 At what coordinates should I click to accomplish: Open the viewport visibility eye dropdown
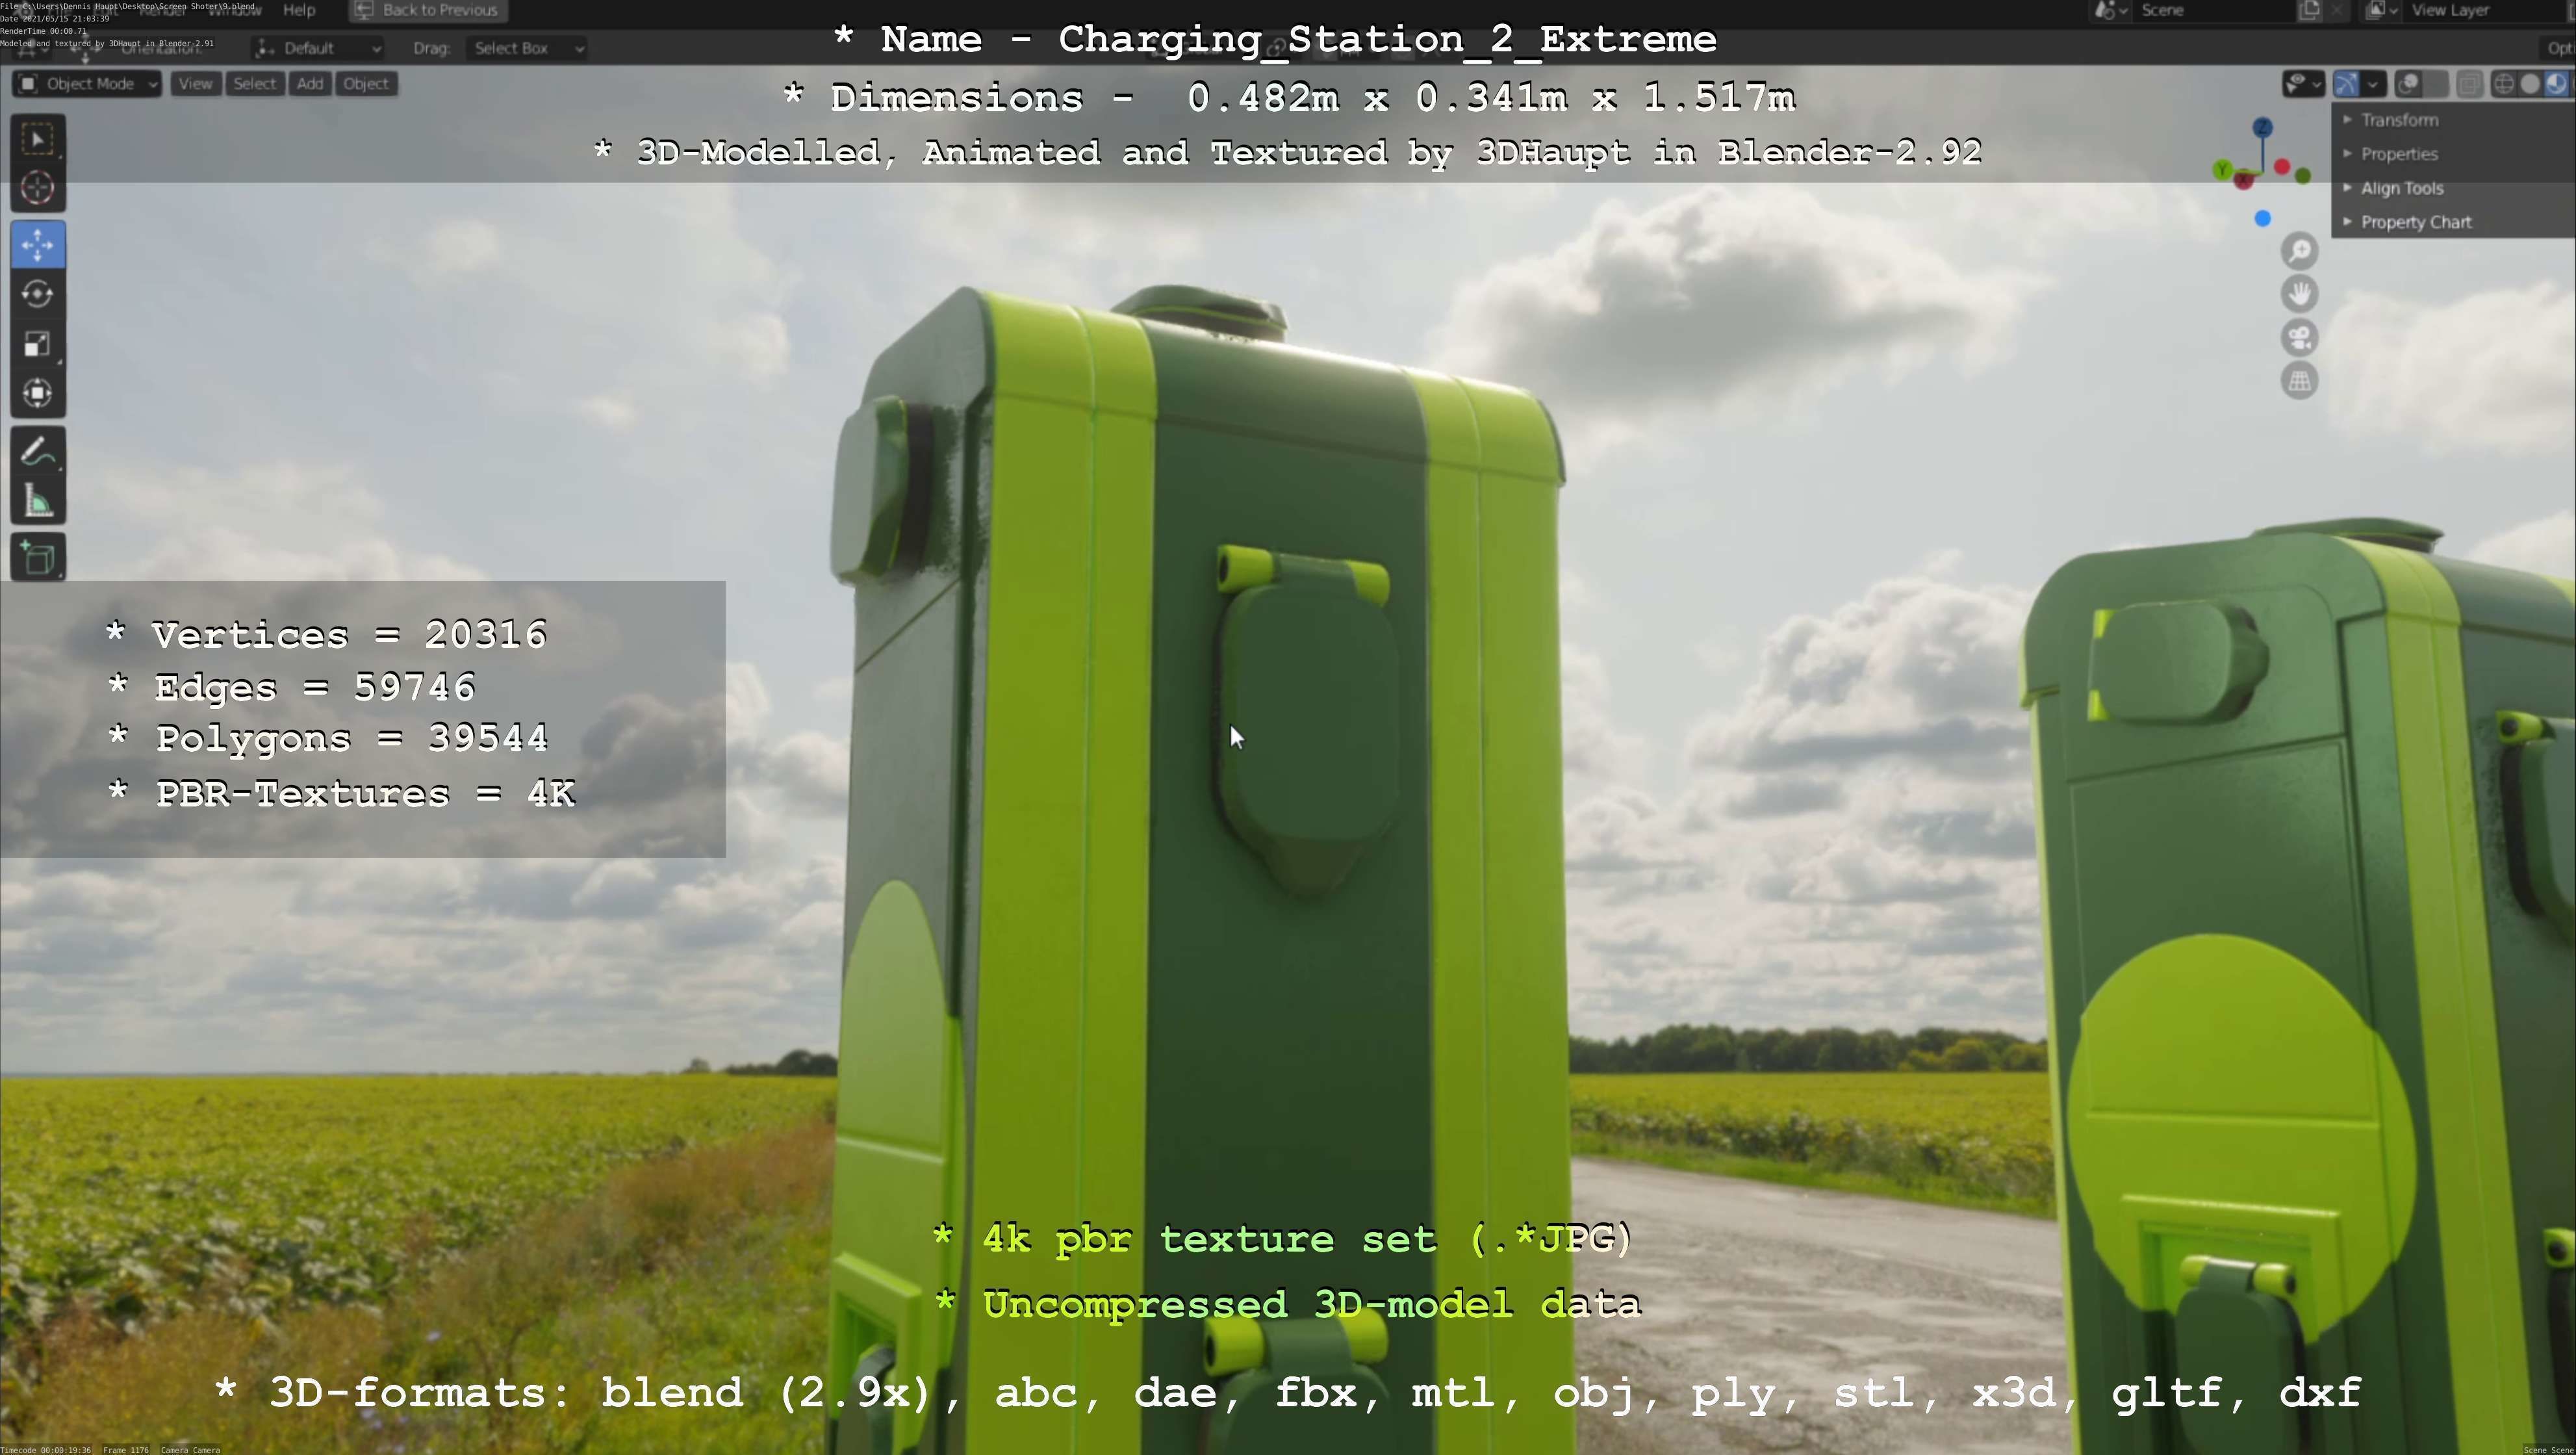[2303, 84]
